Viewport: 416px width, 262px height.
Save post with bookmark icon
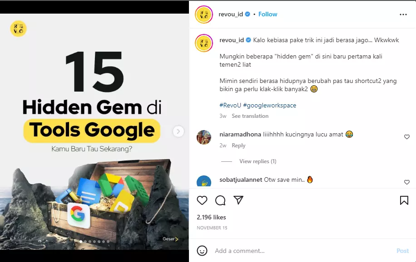click(404, 200)
